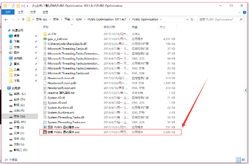Open 文件 (K:) drive
The height and width of the screenshot is (164, 249).
pyautogui.click(x=19, y=139)
